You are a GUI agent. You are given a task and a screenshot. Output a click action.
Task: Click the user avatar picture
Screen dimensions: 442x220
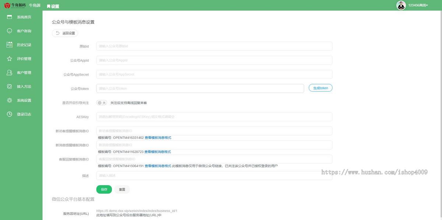click(401, 5)
